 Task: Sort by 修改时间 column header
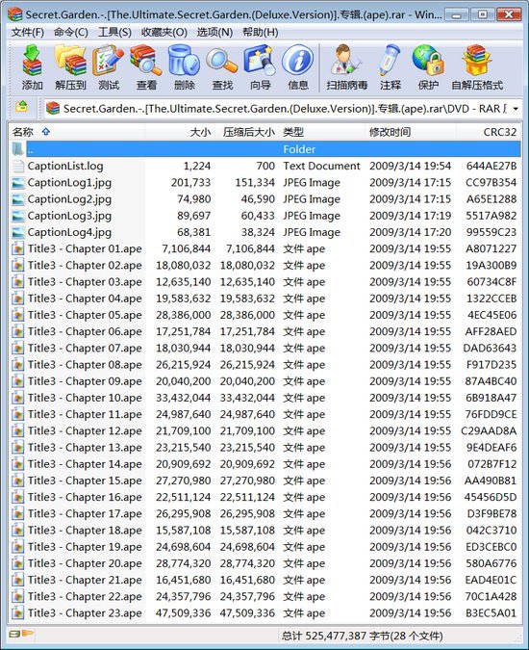[410, 132]
